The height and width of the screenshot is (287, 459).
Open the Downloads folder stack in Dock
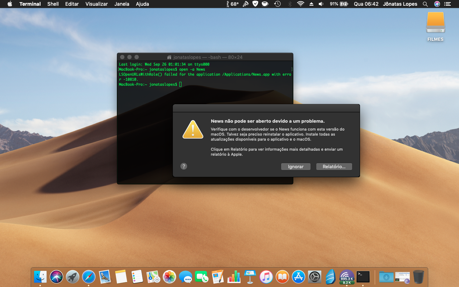pyautogui.click(x=386, y=277)
